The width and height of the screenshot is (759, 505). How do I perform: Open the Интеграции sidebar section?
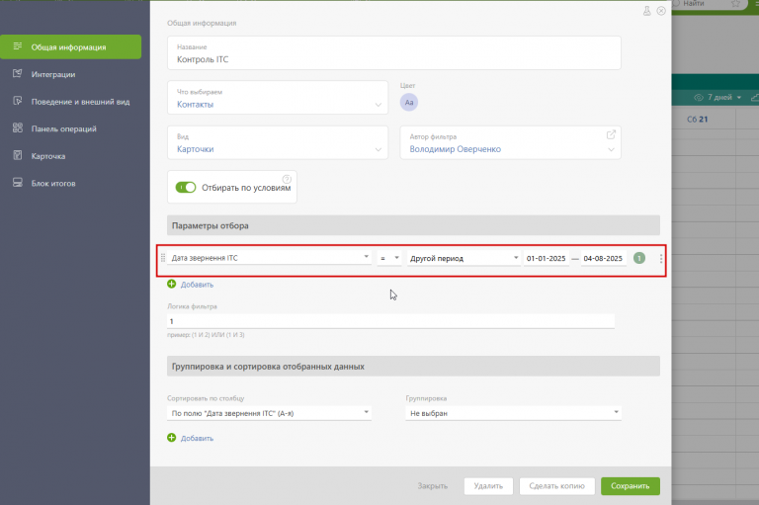53,74
